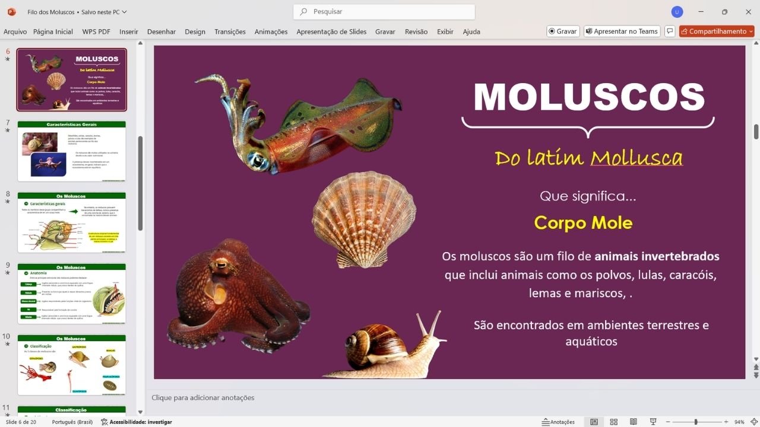Select the MOLUSCOS title text
This screenshot has width=760, height=427.
(x=589, y=97)
